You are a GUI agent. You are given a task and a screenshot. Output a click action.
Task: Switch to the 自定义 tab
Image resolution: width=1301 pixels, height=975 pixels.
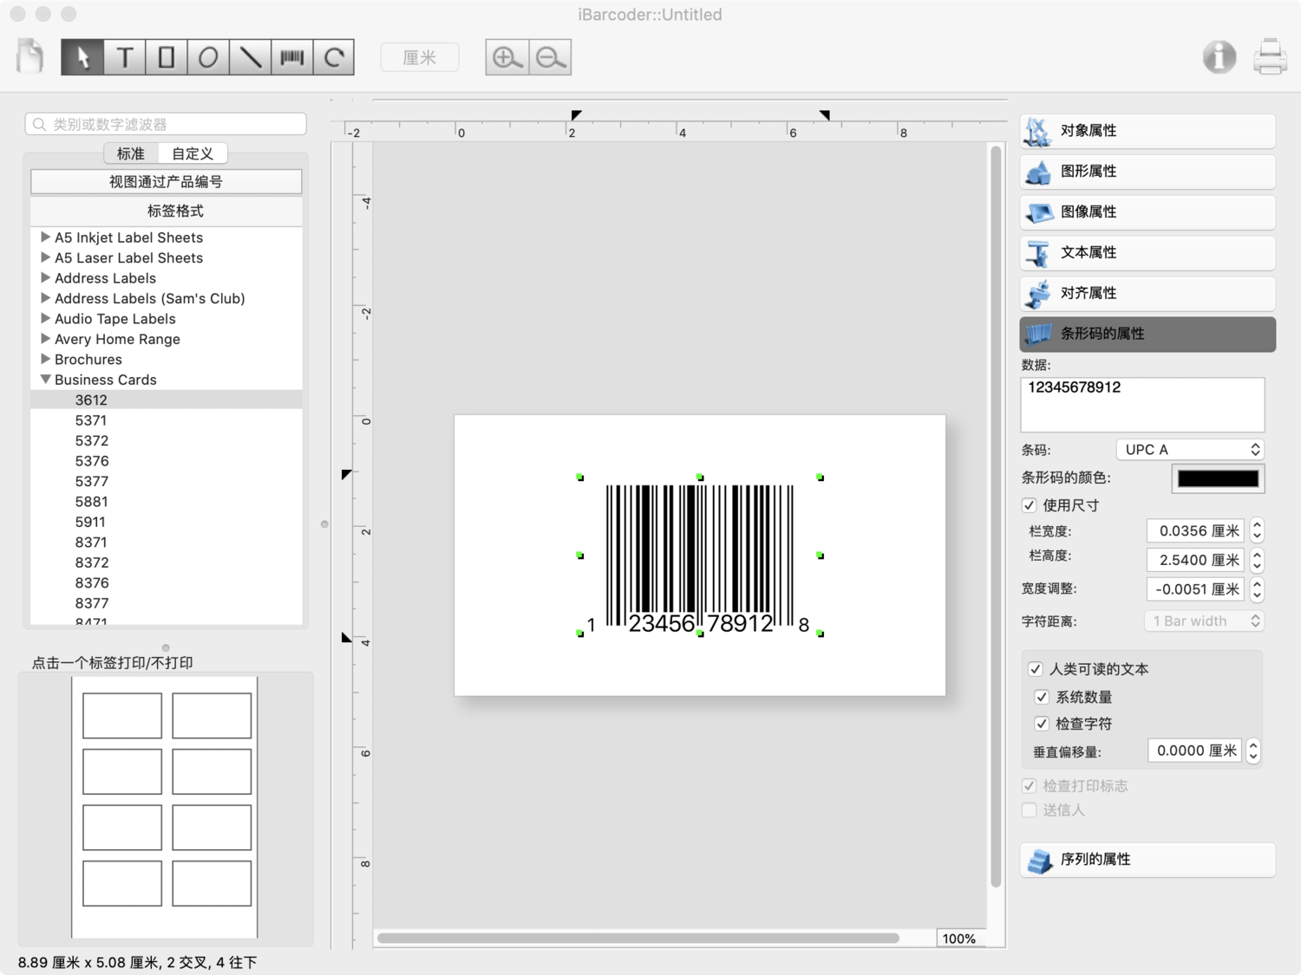pos(192,153)
